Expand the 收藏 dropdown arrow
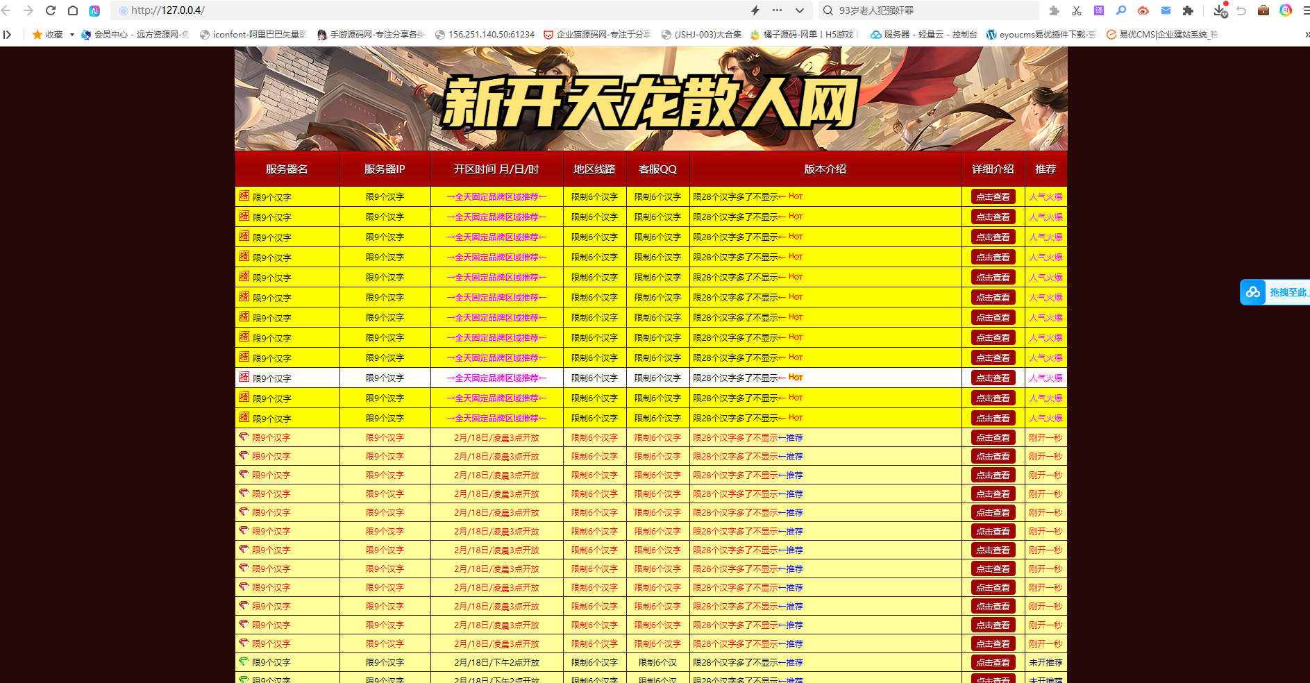1310x683 pixels. [72, 34]
